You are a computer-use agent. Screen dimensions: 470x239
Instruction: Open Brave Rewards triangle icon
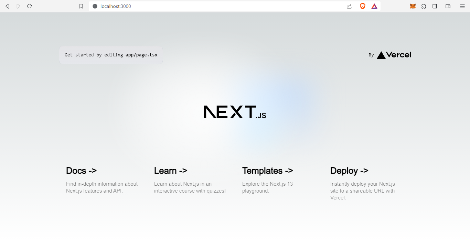374,6
